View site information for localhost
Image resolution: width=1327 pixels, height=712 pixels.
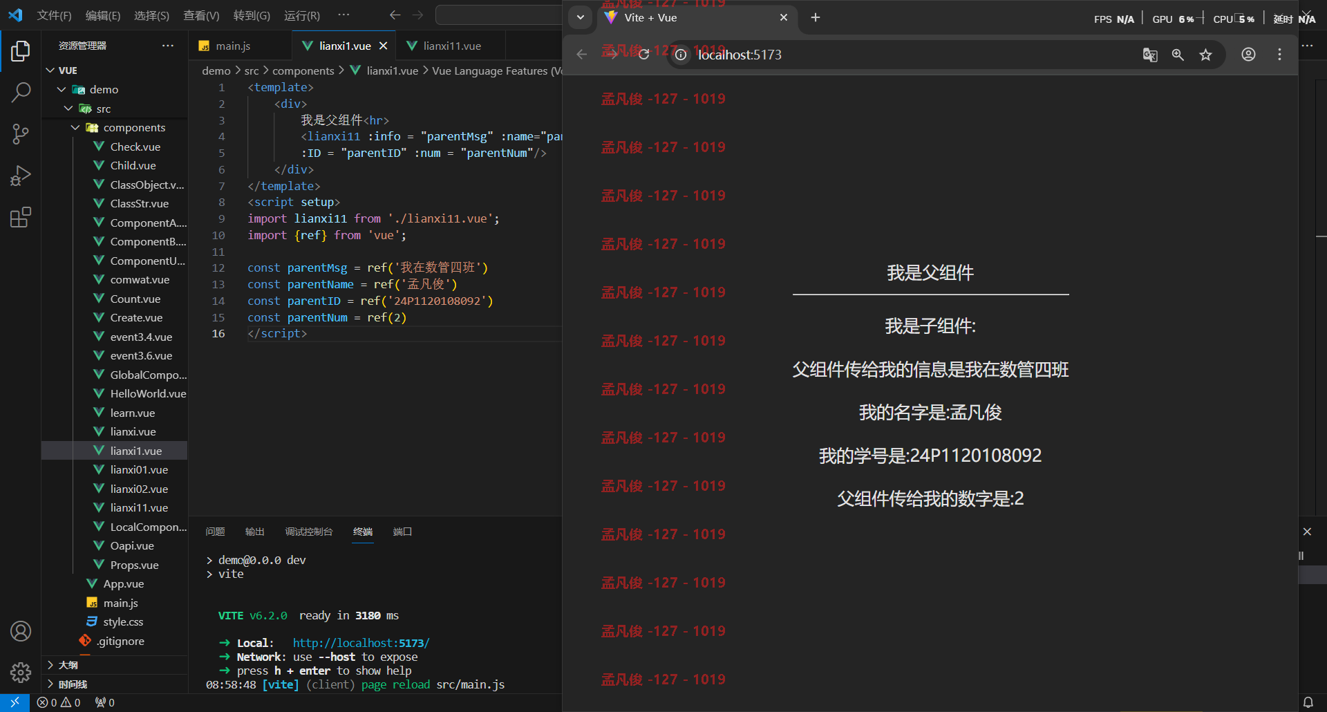pos(681,55)
